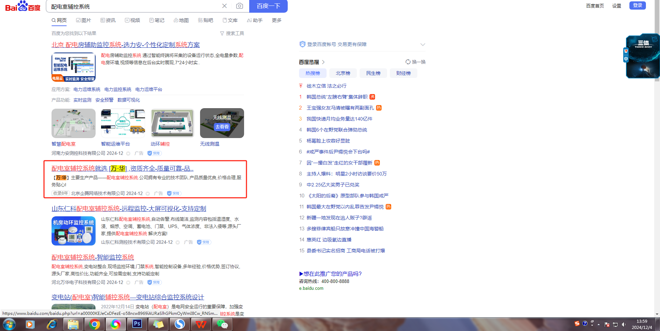Open the file explorer from the taskbar
Screen dimensions: 660x331
tap(73, 324)
